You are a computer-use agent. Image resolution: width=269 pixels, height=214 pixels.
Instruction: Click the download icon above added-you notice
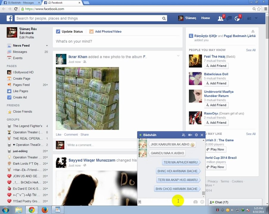pyautogui.click(x=253, y=31)
